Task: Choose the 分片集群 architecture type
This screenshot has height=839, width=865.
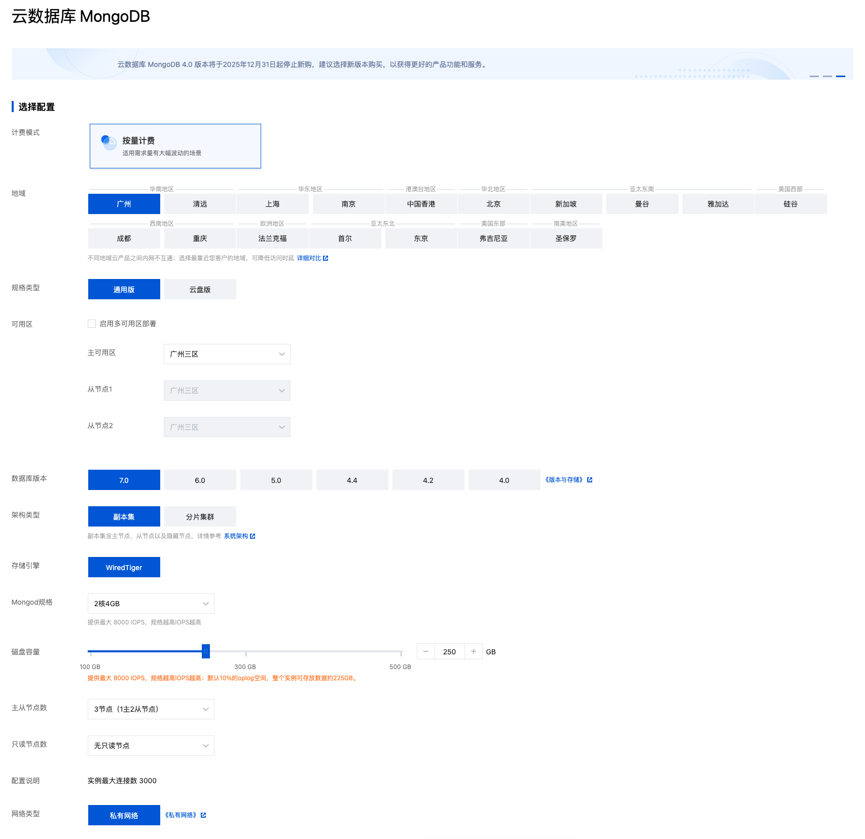Action: tap(200, 516)
